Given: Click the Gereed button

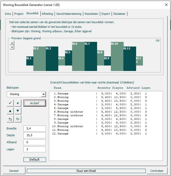Looking at the screenshot, I should (14, 171).
